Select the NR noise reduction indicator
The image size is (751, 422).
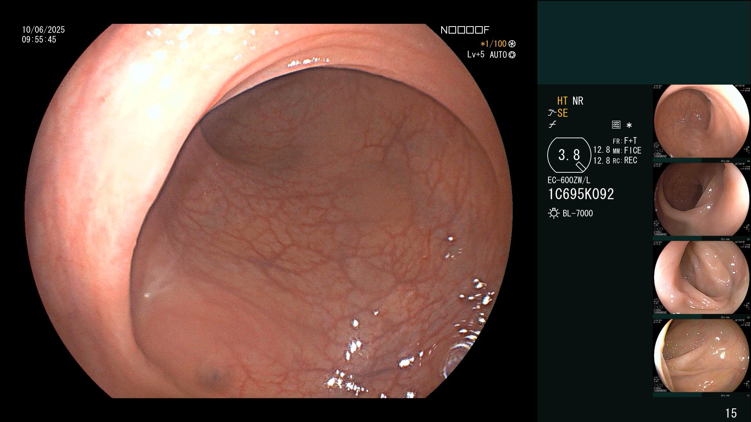click(578, 101)
